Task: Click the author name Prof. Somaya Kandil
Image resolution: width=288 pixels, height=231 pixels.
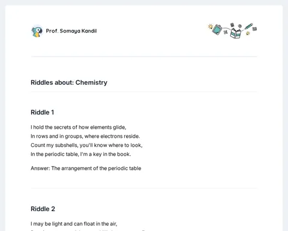Action: tap(71, 31)
